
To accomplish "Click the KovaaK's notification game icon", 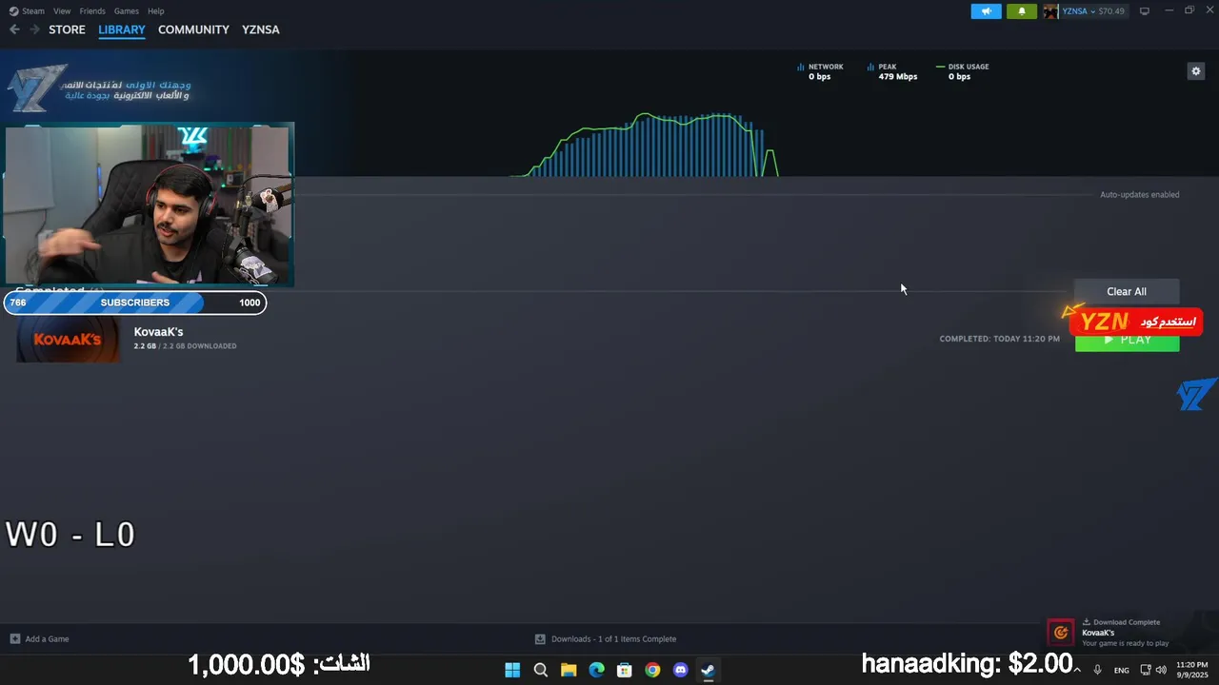I will pos(1061,633).
